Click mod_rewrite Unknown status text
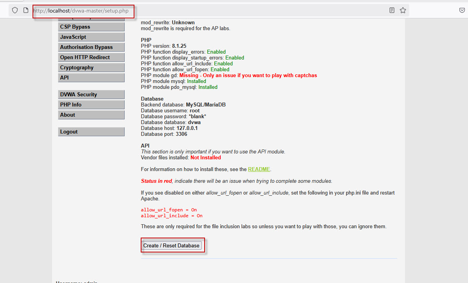The image size is (468, 283). [x=183, y=23]
